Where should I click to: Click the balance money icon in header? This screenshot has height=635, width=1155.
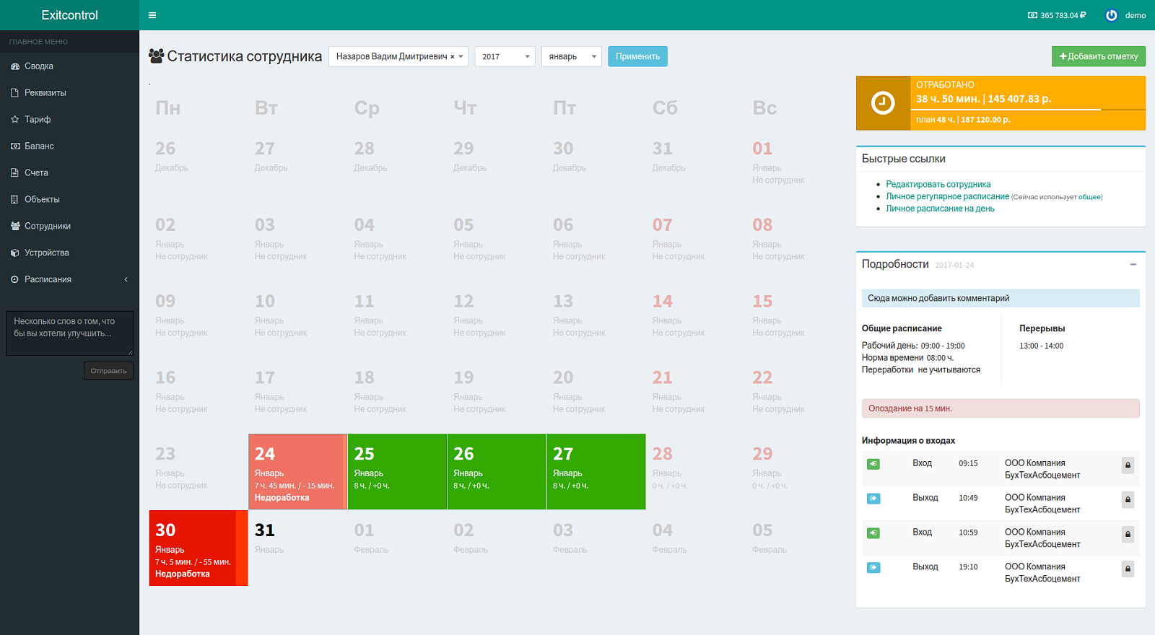[x=1032, y=15]
